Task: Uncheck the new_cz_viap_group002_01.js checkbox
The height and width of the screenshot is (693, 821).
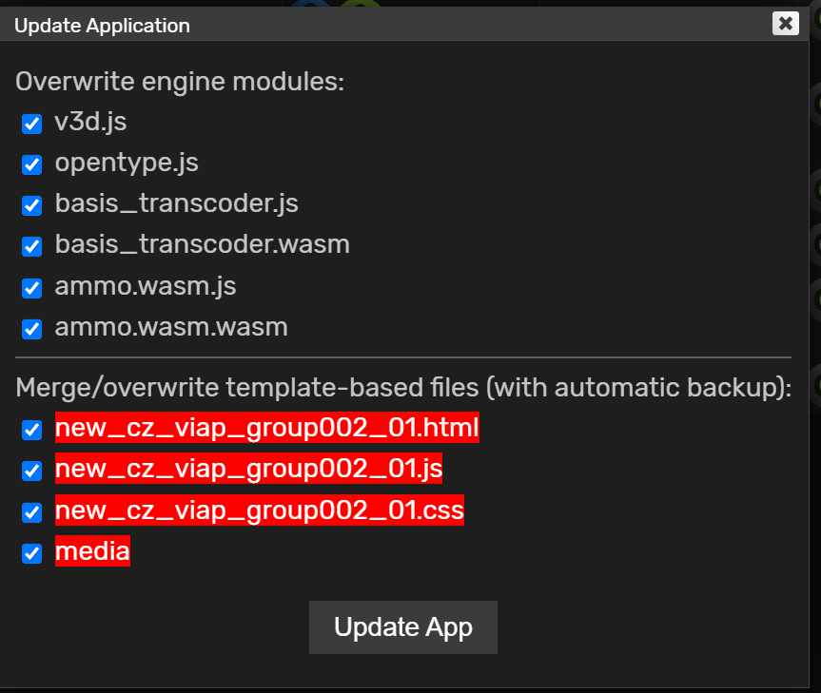Action: pyautogui.click(x=32, y=471)
